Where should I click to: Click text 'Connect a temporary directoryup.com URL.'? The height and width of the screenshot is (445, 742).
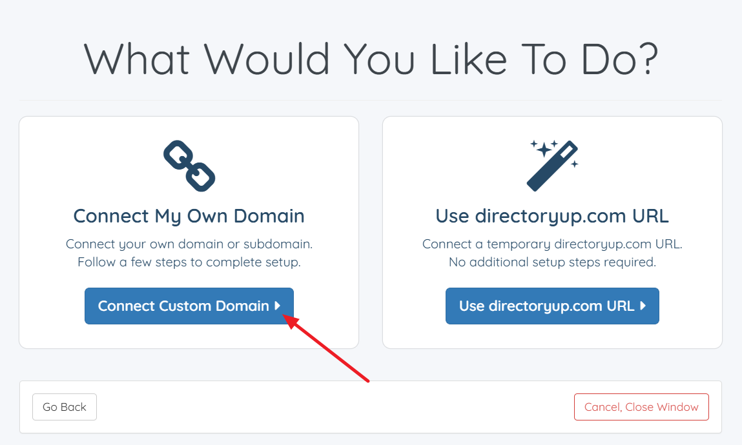click(x=552, y=244)
